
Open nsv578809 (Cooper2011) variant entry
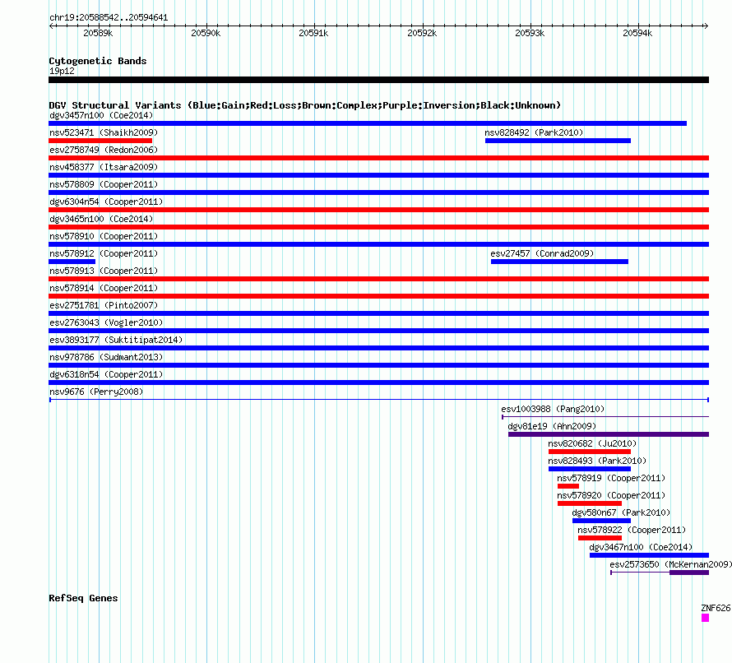(x=104, y=184)
